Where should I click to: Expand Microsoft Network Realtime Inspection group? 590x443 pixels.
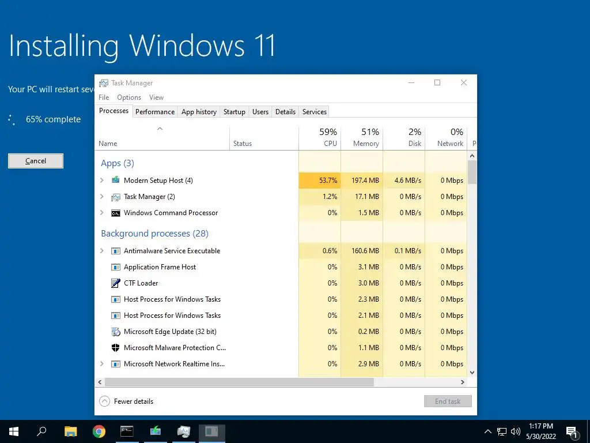click(x=101, y=364)
